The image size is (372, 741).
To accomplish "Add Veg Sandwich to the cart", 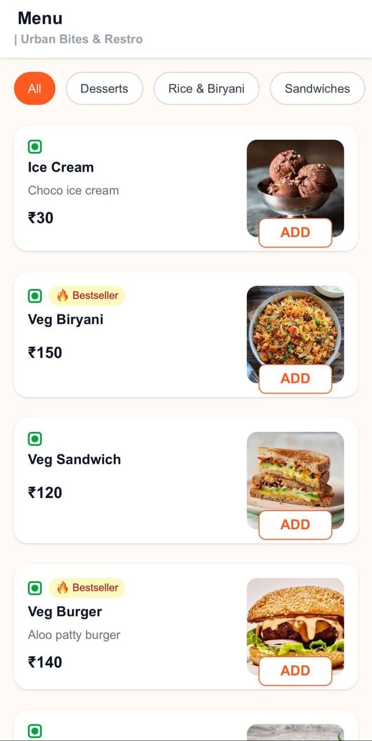I will click(x=295, y=524).
